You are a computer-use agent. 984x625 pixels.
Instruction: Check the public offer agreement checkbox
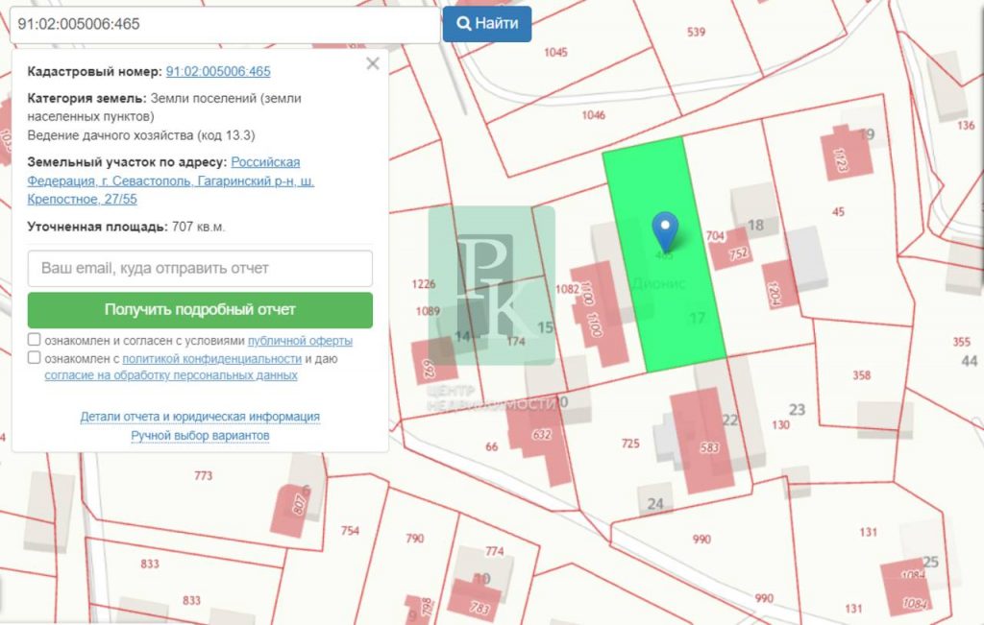(x=35, y=341)
